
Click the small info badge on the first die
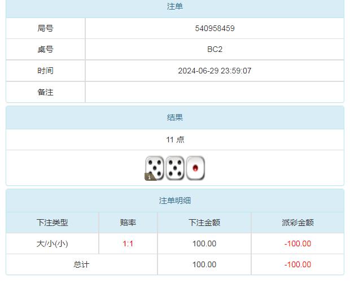(x=150, y=177)
